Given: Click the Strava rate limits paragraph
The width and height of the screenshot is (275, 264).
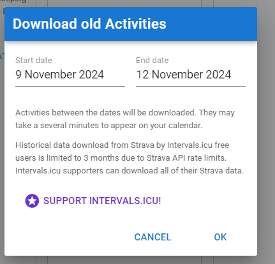Looking at the screenshot, I should point(130,158).
